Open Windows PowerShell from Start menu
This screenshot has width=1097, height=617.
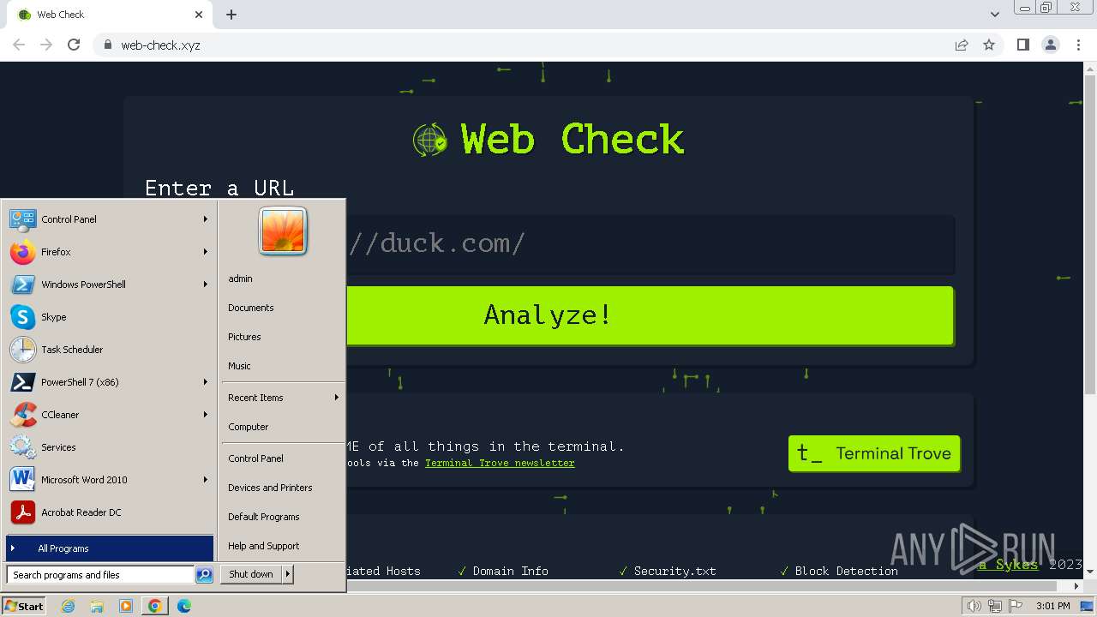tap(109, 285)
